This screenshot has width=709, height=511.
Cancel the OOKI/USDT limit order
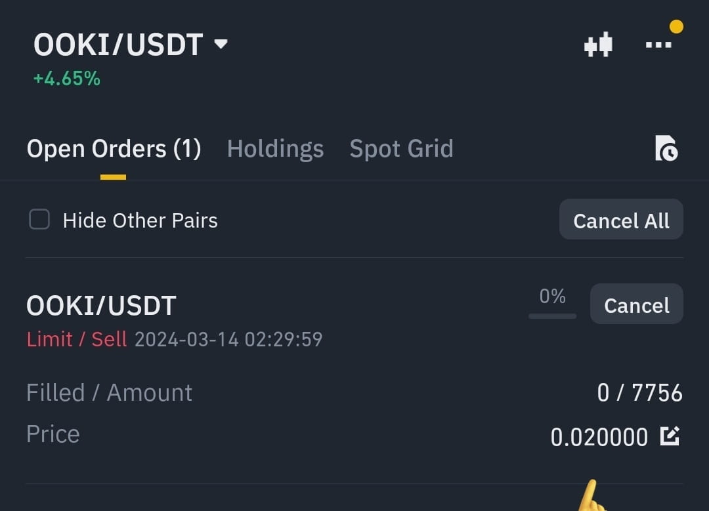635,304
